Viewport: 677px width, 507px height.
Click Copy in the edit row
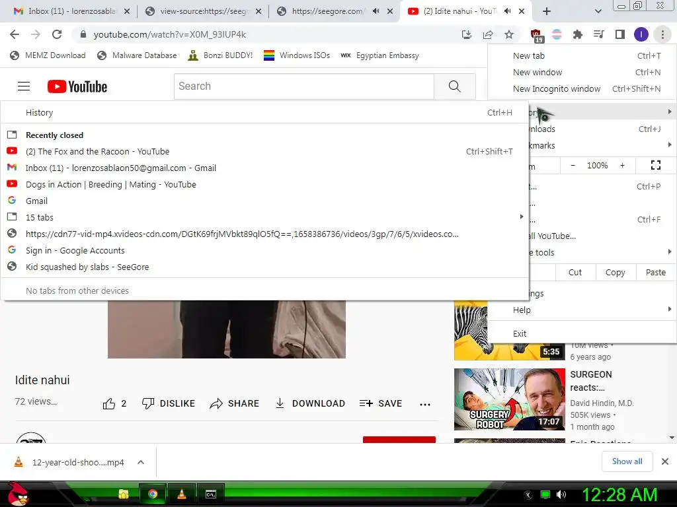pyautogui.click(x=615, y=273)
